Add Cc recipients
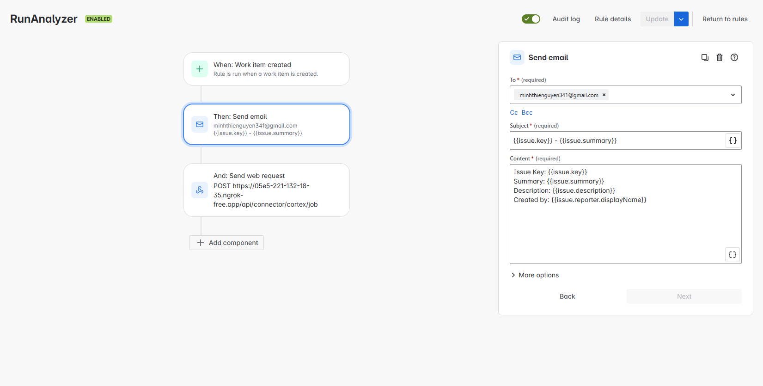The height and width of the screenshot is (386, 763). coord(514,112)
